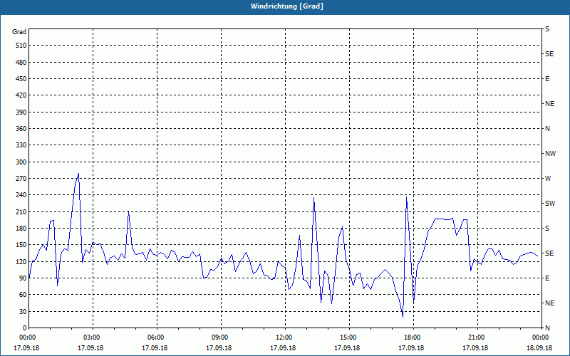Click the W compass label
Screen dimensions: 570x356
(548, 179)
